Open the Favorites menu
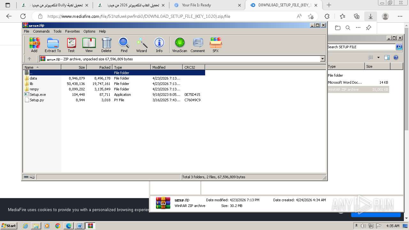The height and width of the screenshot is (230, 409). (73, 31)
